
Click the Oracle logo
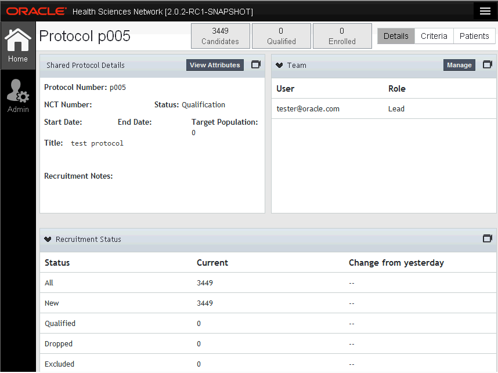pyautogui.click(x=36, y=12)
